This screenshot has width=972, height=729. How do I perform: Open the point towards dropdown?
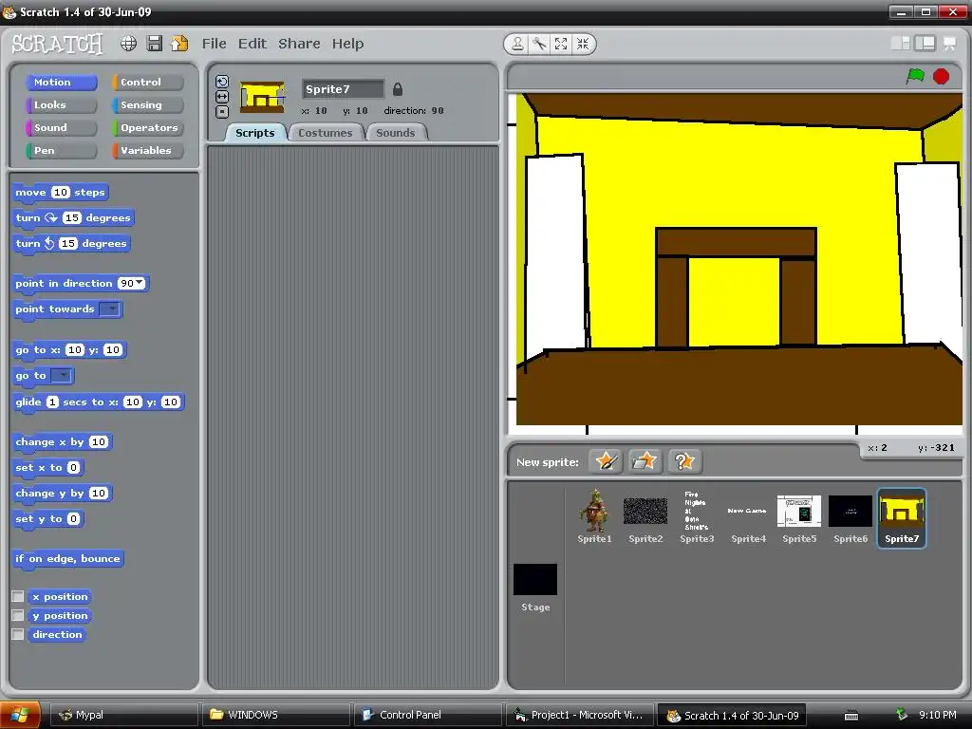[x=110, y=308]
